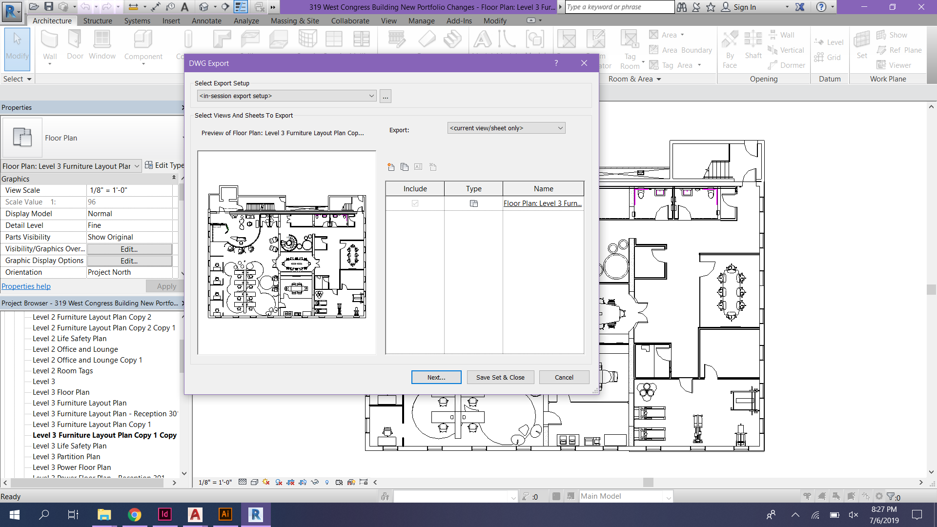The height and width of the screenshot is (527, 937).
Task: Click the Export Setup ellipsis button
Action: (385, 97)
